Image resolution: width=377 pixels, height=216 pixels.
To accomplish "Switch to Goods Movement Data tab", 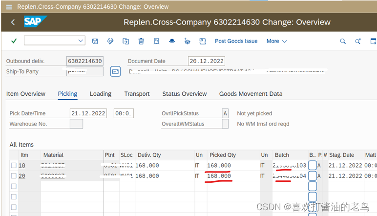I will [x=251, y=94].
